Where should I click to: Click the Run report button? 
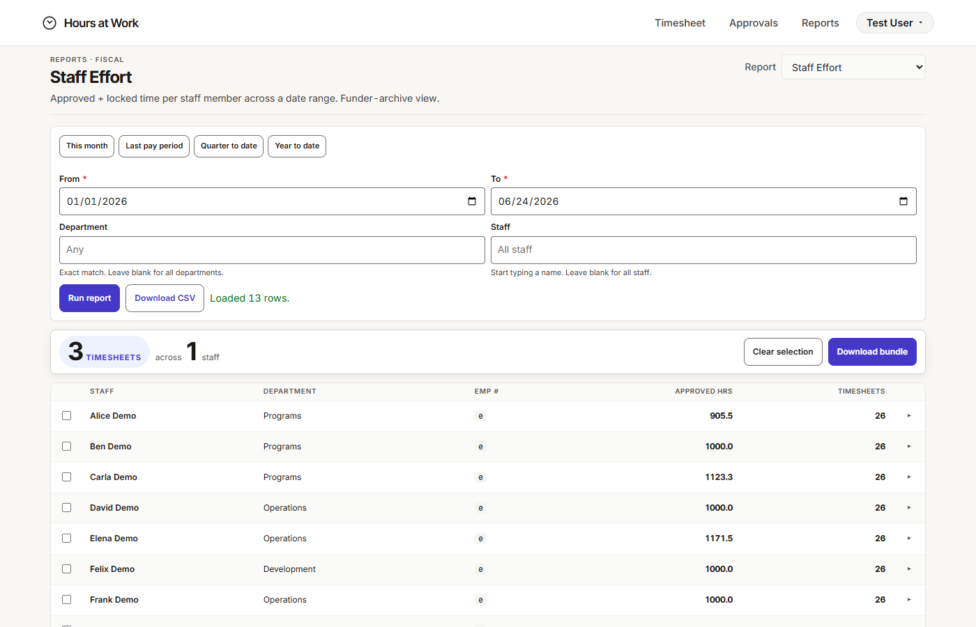89,298
